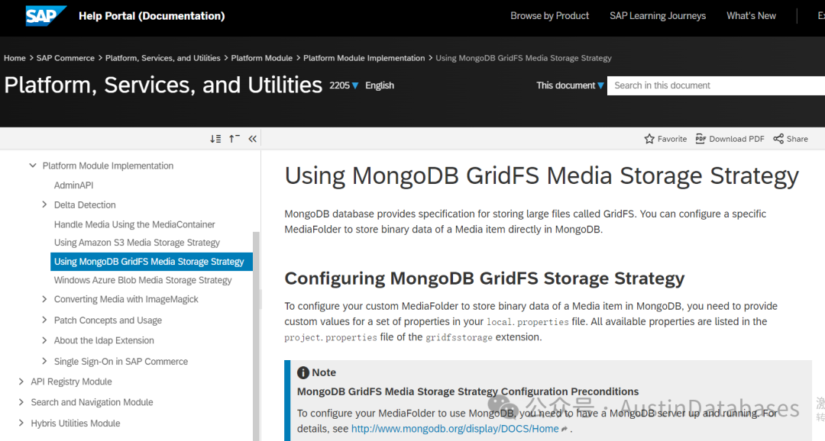Expand the Delta Detection node
825x441 pixels.
pos(45,204)
